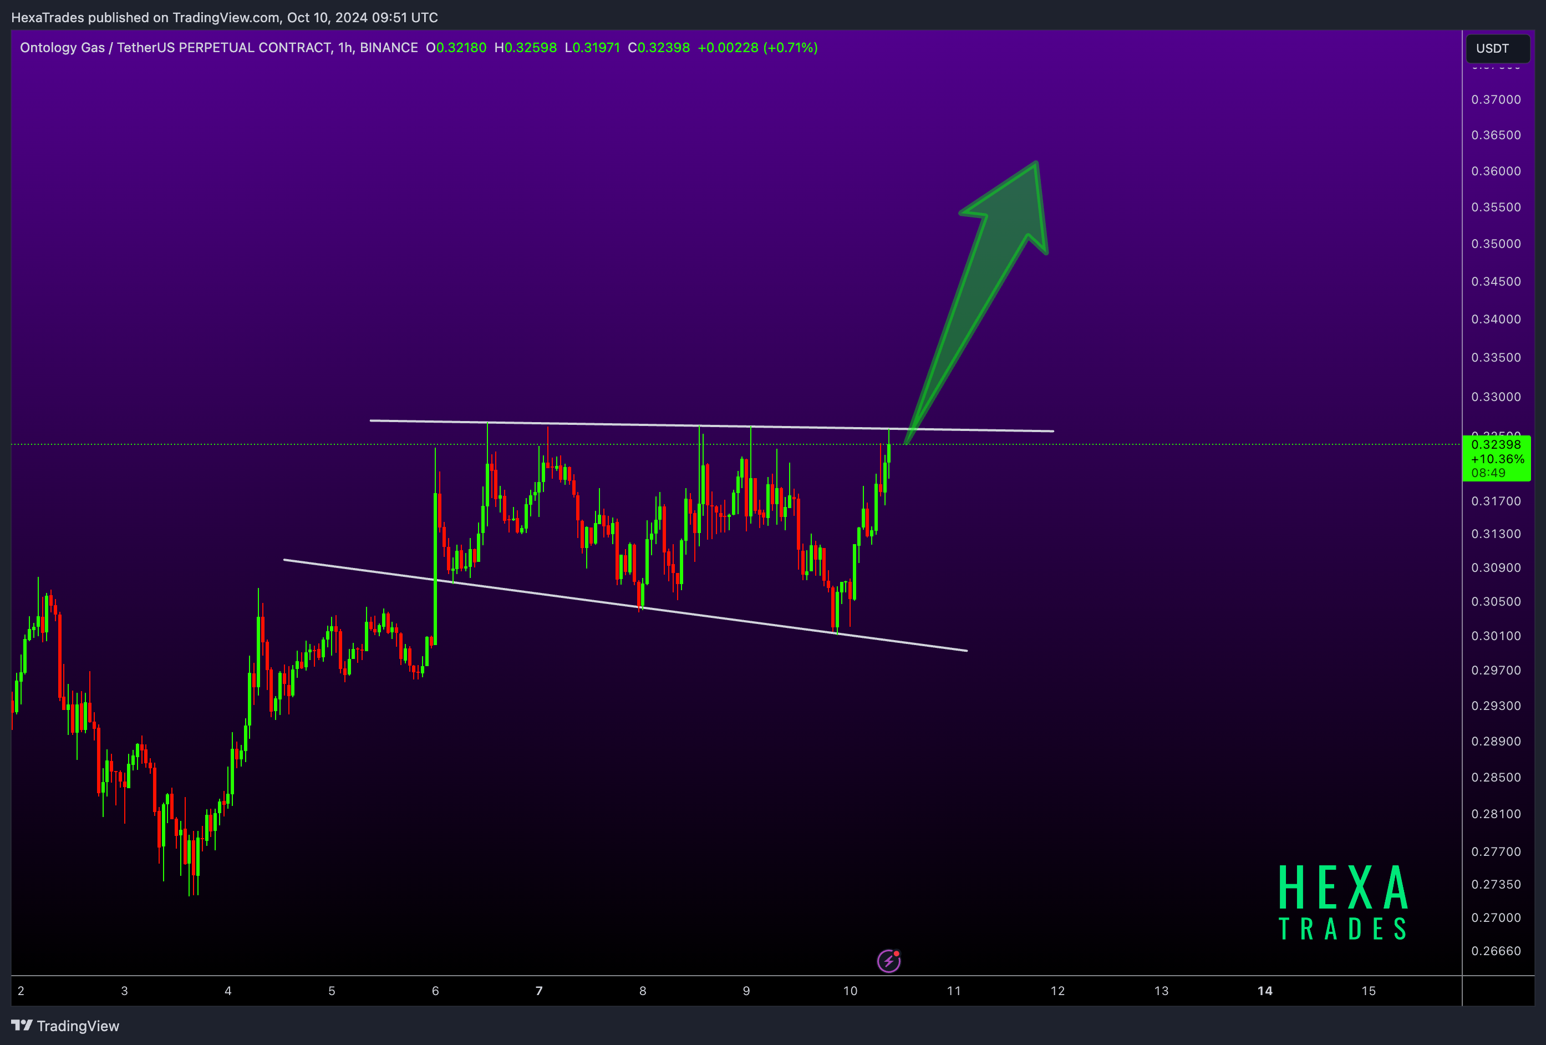
Task: Click the lightning bolt event icon
Action: tap(889, 961)
